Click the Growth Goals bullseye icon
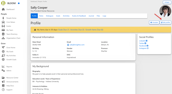Screen dimensions: 172x94 click(3, 59)
